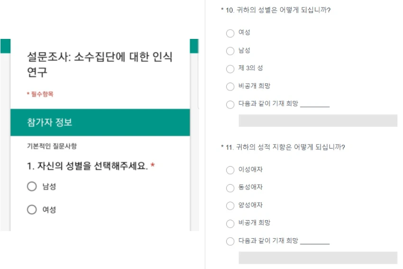Image resolution: width=403 pixels, height=269 pixels.
Task: Choose 동성애자 option
Action: (x=230, y=188)
